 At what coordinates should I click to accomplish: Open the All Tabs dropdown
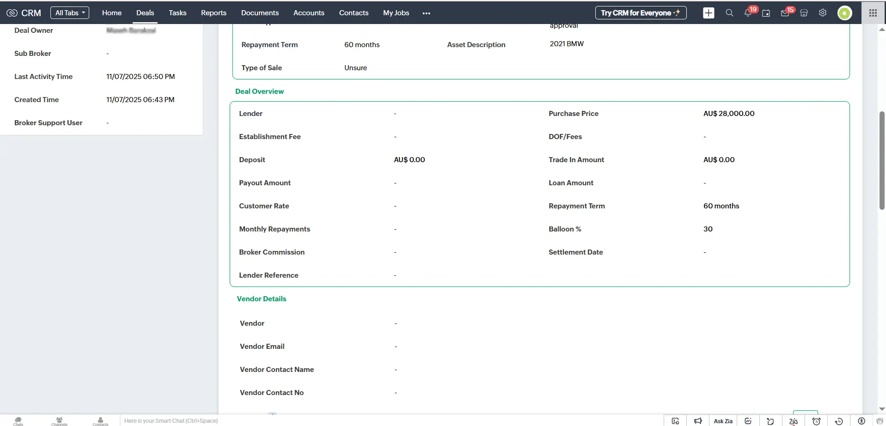click(x=70, y=12)
